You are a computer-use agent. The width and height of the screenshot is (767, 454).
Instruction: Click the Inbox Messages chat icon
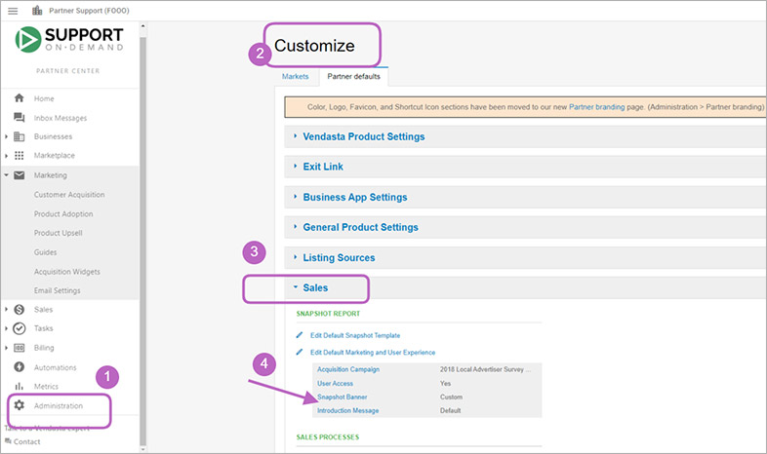click(20, 118)
